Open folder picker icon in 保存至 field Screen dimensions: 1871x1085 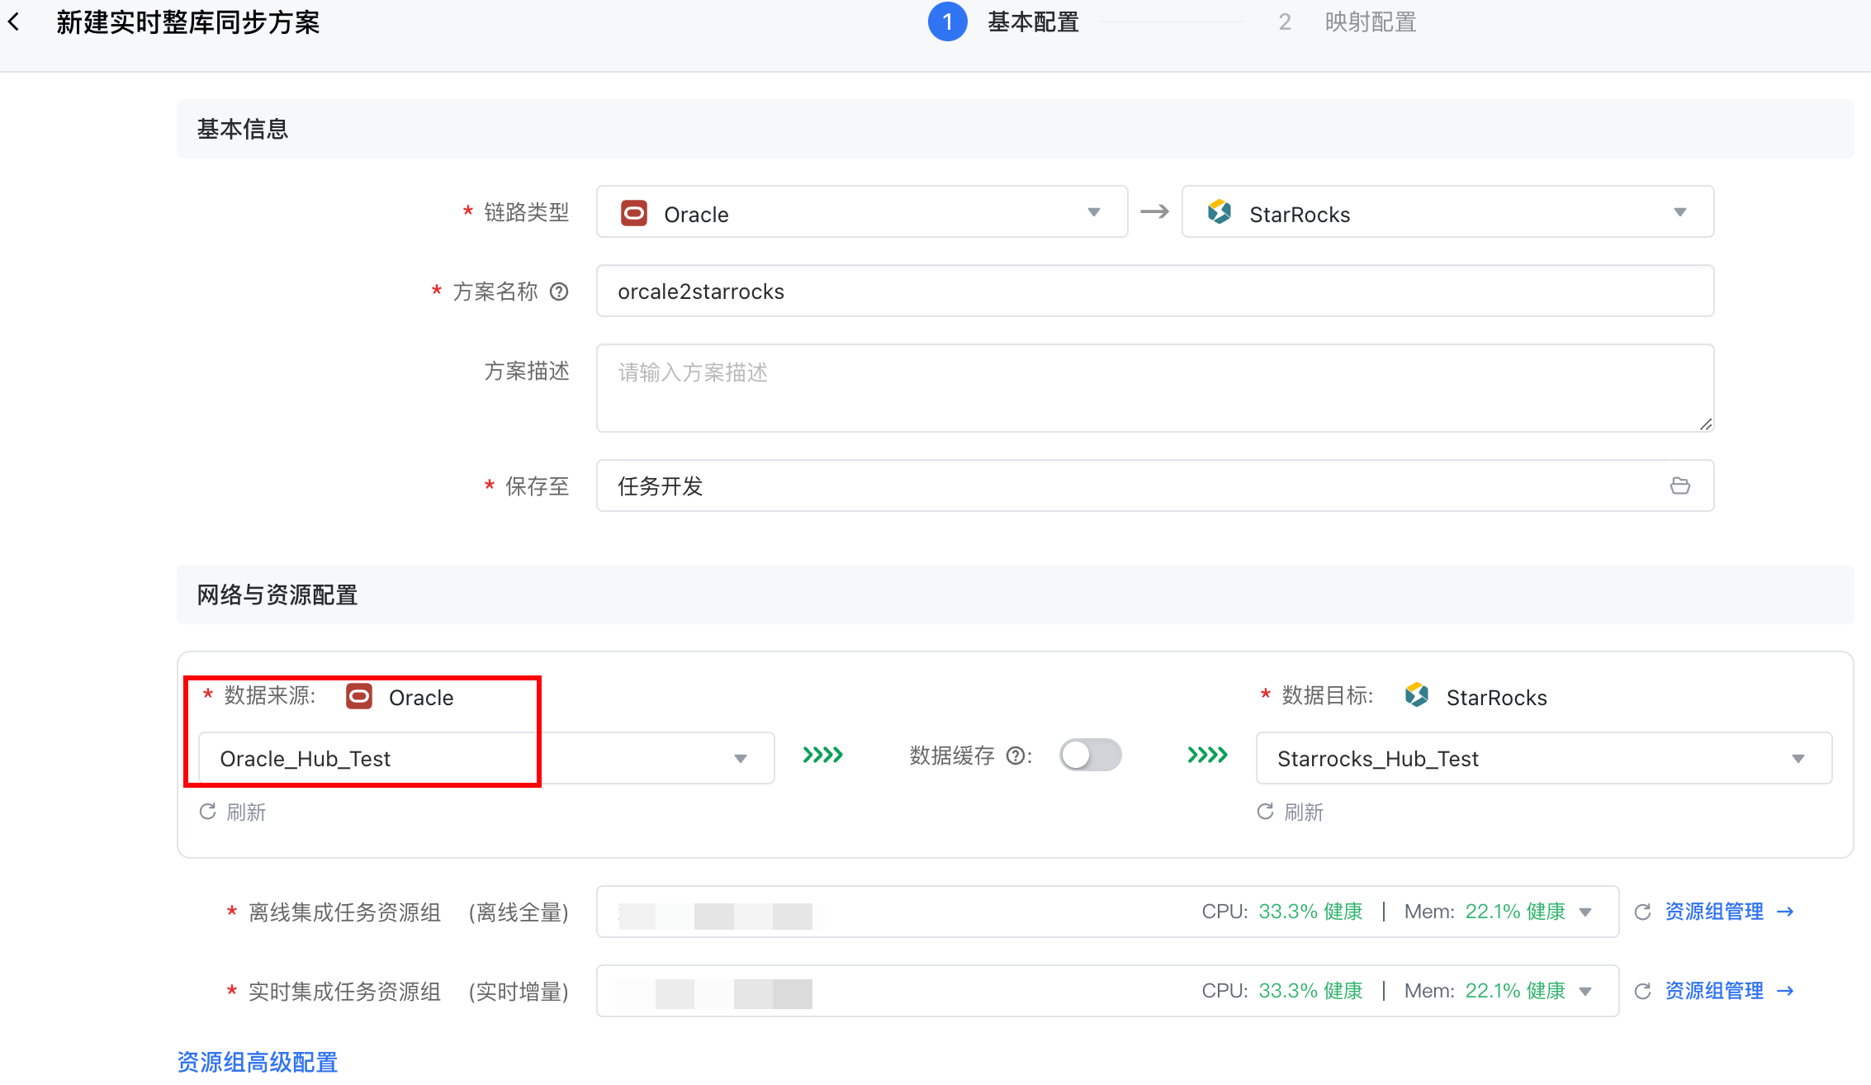pos(1679,486)
